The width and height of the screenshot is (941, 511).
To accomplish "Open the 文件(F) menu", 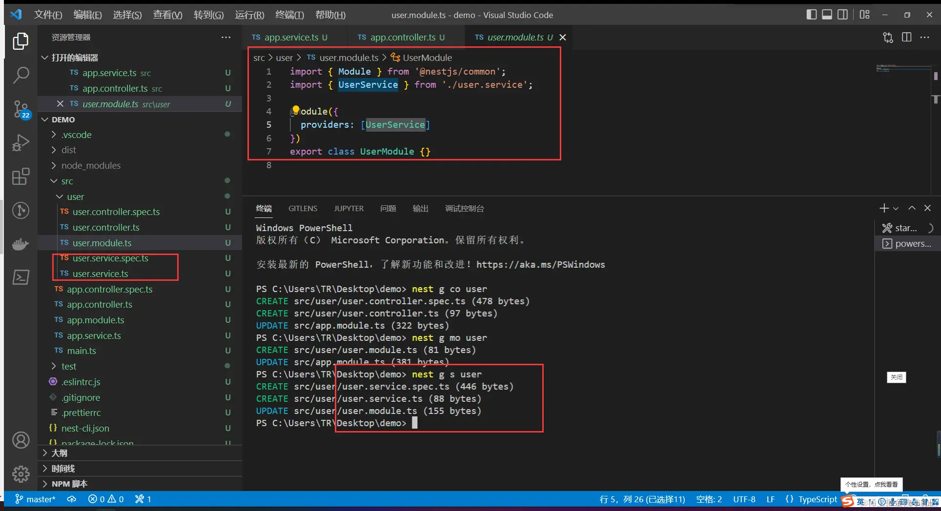I will [x=48, y=15].
